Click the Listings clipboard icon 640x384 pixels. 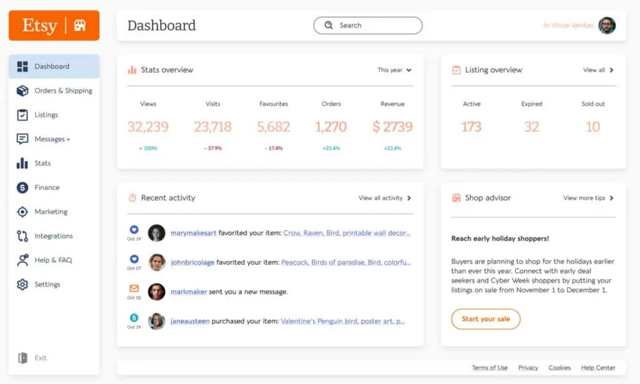point(22,115)
